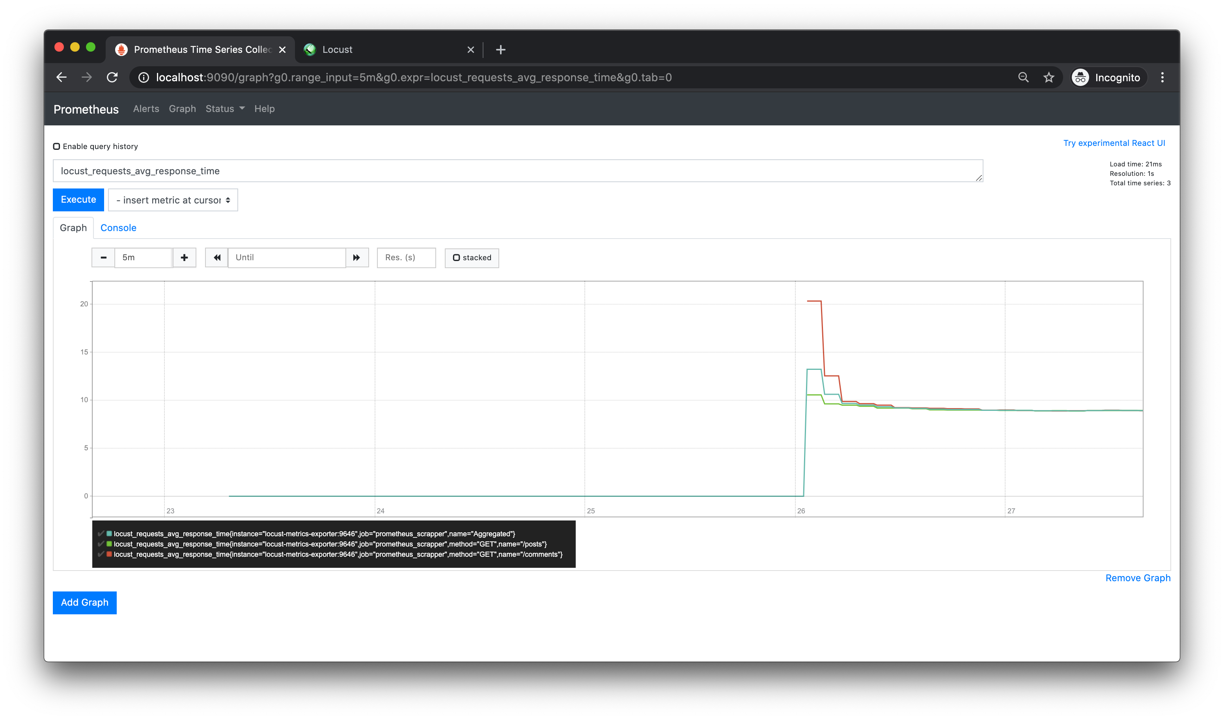1224x720 pixels.
Task: Click the red swatch for /comments series
Action: (x=109, y=554)
